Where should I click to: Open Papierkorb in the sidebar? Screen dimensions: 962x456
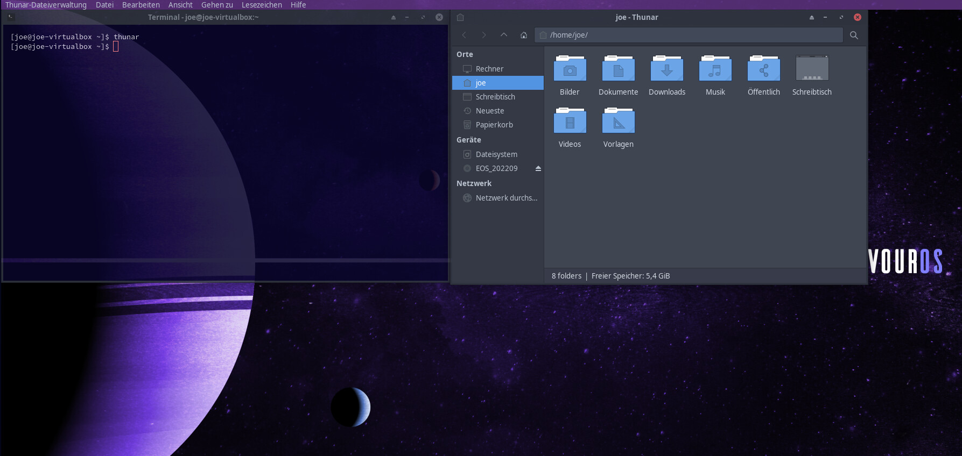pos(498,125)
